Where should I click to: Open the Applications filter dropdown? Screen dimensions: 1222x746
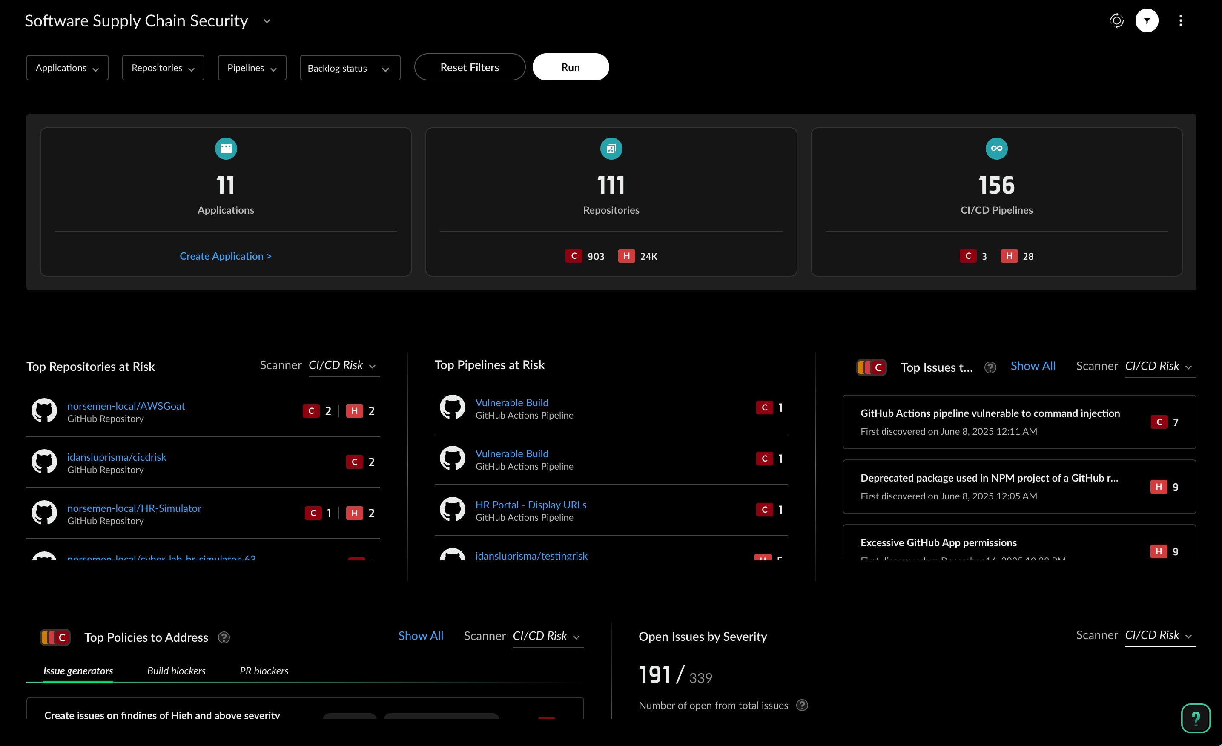coord(67,67)
